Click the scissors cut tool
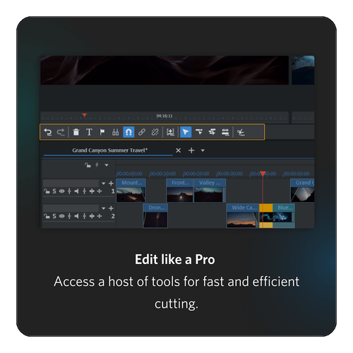The height and width of the screenshot is (353, 353). 241,132
